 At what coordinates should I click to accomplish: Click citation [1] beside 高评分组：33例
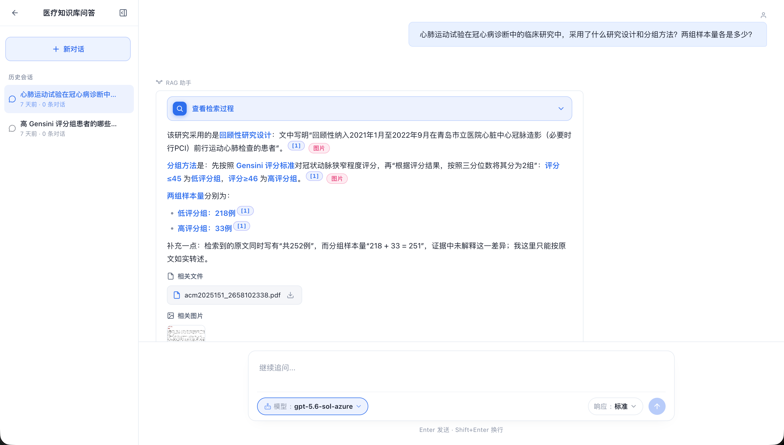pyautogui.click(x=242, y=226)
